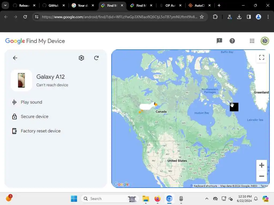The height and width of the screenshot is (205, 274).
Task: Open a new browser tab
Action: tap(219, 5)
